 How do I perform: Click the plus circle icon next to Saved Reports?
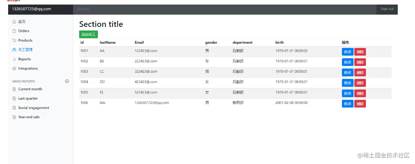point(67,81)
